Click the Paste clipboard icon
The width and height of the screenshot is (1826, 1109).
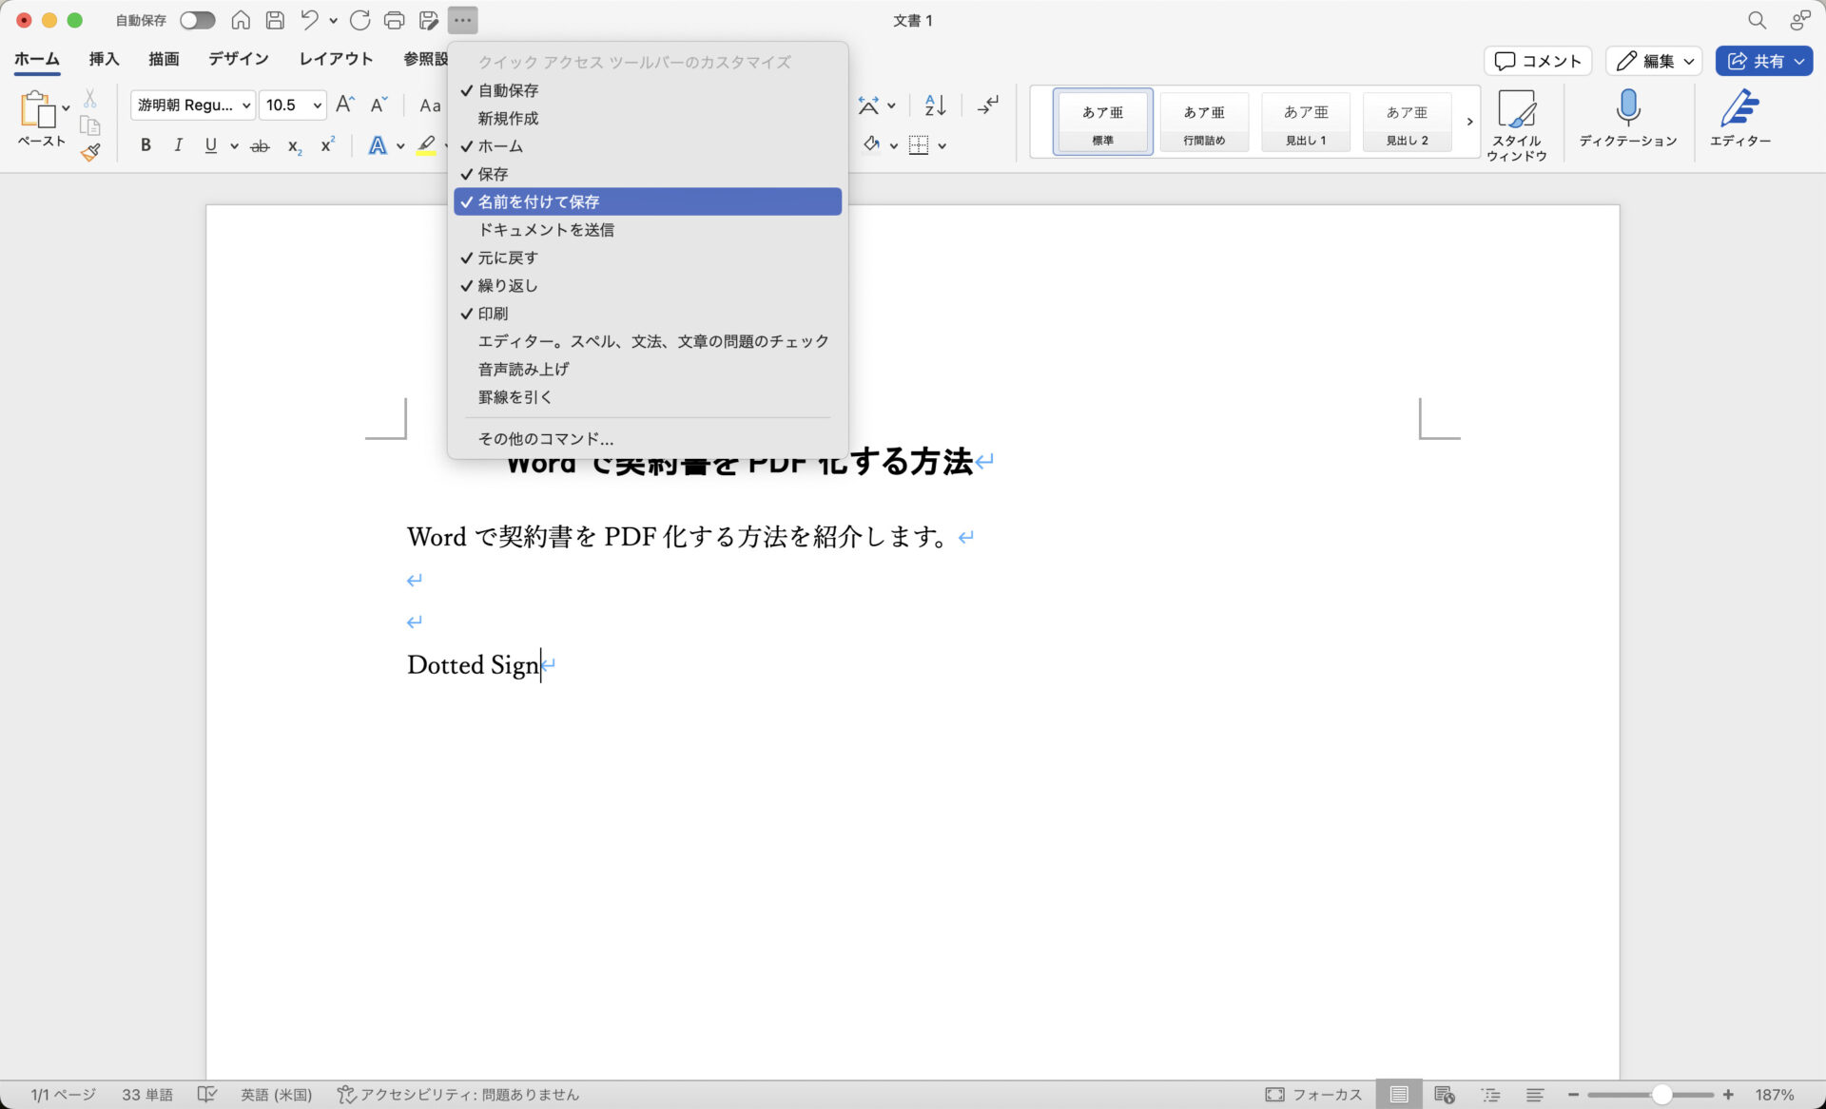37,109
